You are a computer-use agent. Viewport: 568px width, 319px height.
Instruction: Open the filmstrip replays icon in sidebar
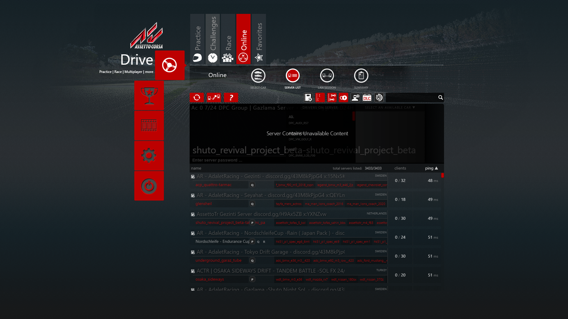pyautogui.click(x=149, y=126)
